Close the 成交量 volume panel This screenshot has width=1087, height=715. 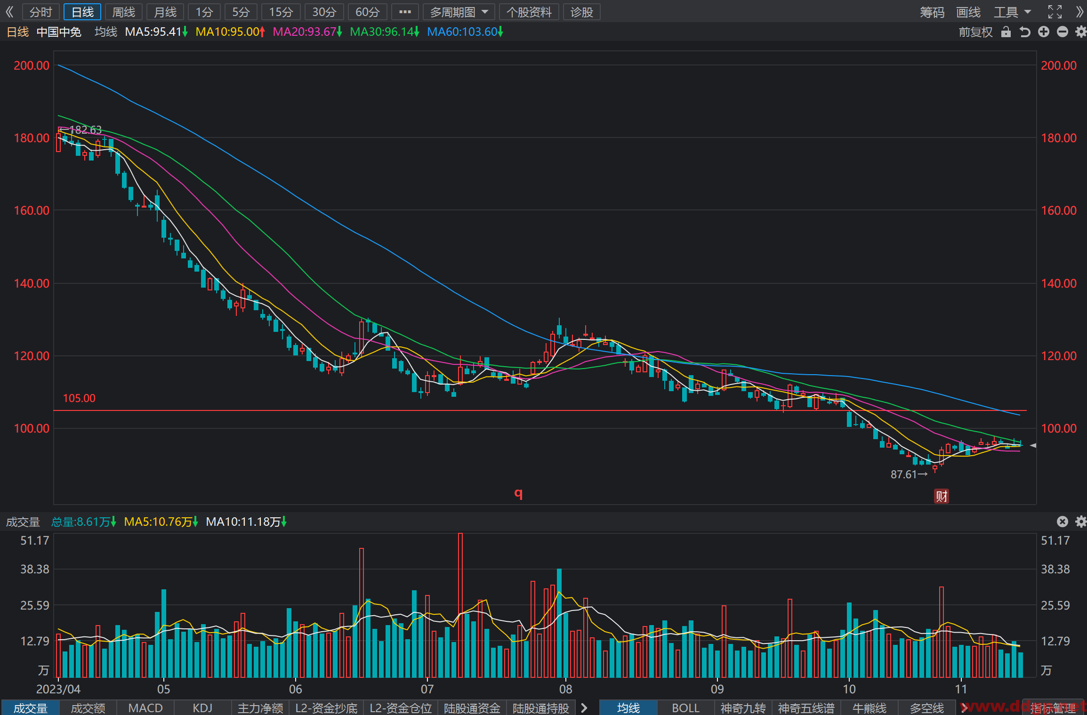point(1063,522)
